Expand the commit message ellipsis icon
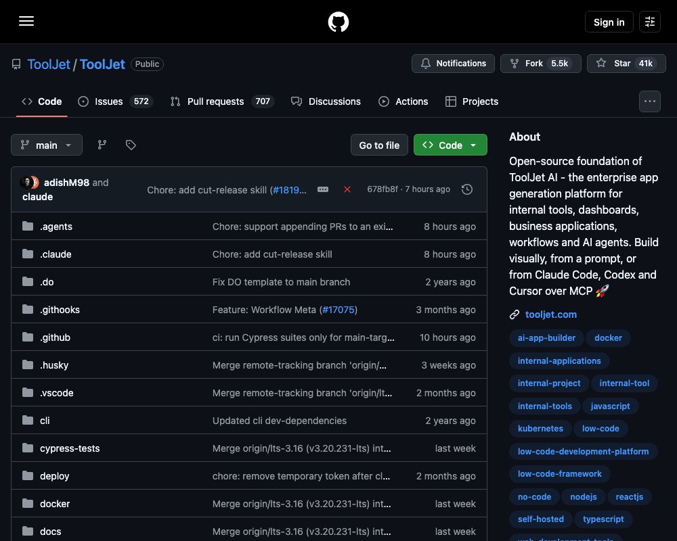 [x=322, y=189]
